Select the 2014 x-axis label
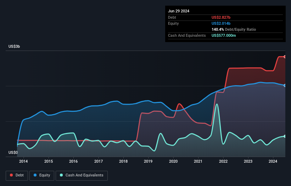The width and height of the screenshot is (291, 186). click(23, 162)
